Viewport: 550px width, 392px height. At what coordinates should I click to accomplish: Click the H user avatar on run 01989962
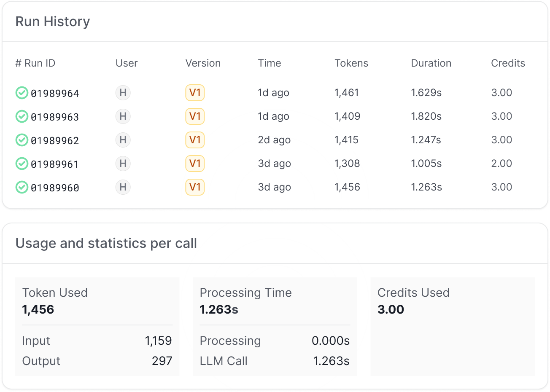click(123, 140)
